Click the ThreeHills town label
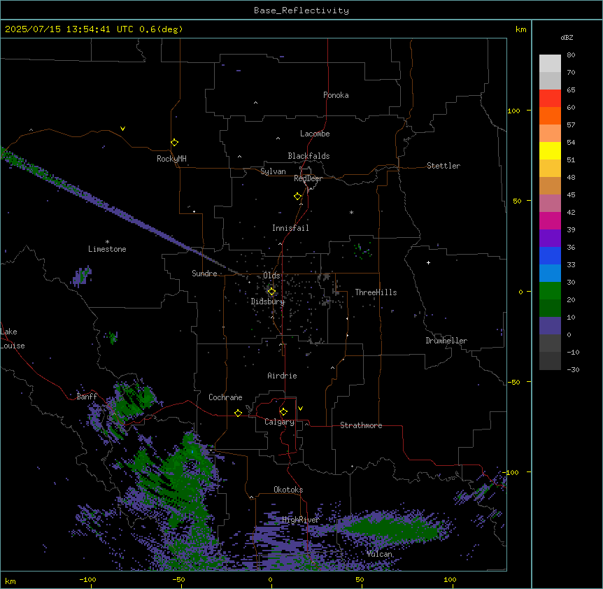The height and width of the screenshot is (589, 603). click(x=376, y=292)
